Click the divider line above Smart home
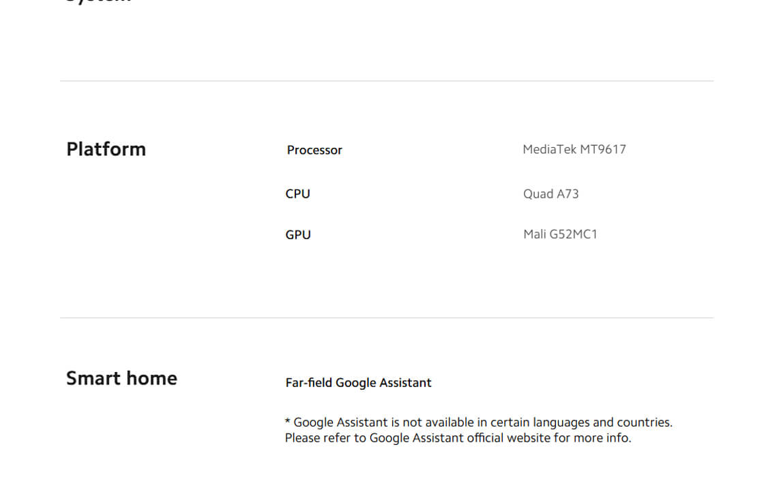 [387, 318]
